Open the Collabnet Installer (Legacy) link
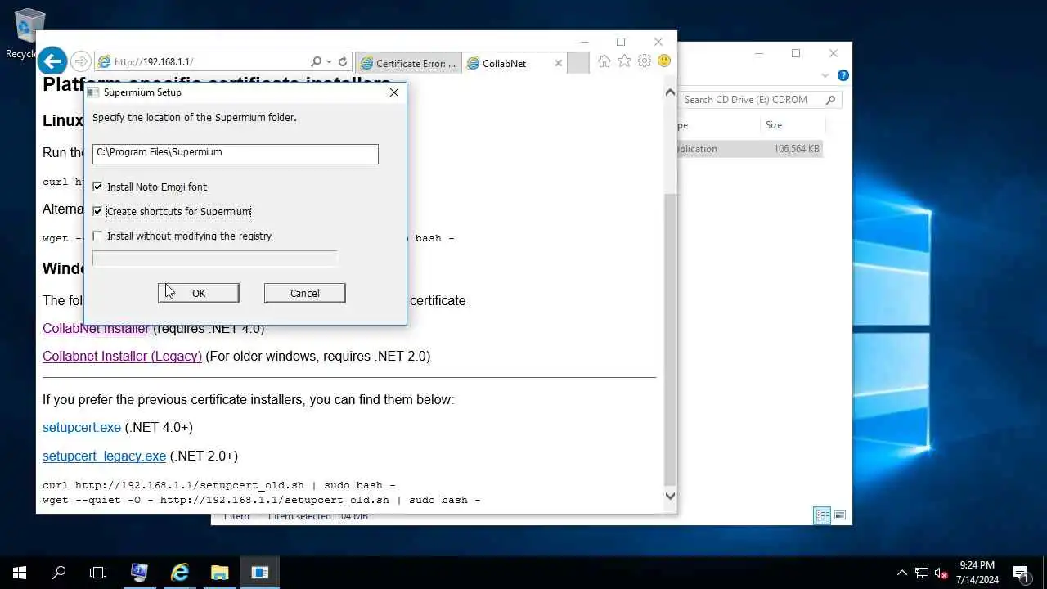The image size is (1047, 589). click(x=122, y=356)
